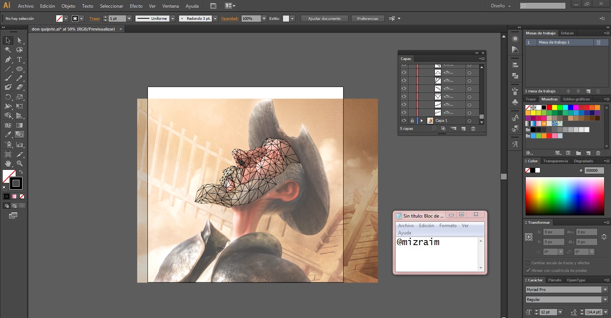Open the Objeto menu

[68, 6]
